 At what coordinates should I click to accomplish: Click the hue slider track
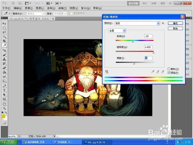pos(135,40)
